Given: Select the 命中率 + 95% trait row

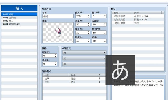Looking at the screenshot, I should (x=138, y=16).
